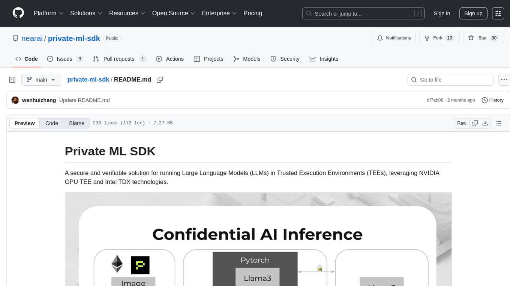The width and height of the screenshot is (510, 286).
Task: Open the Models tab
Action: (x=247, y=59)
